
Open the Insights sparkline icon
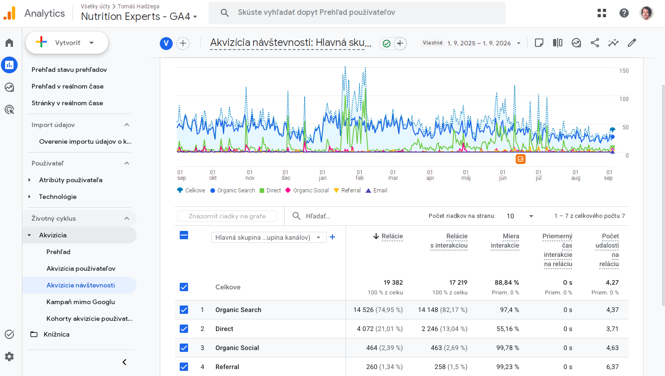(613, 43)
